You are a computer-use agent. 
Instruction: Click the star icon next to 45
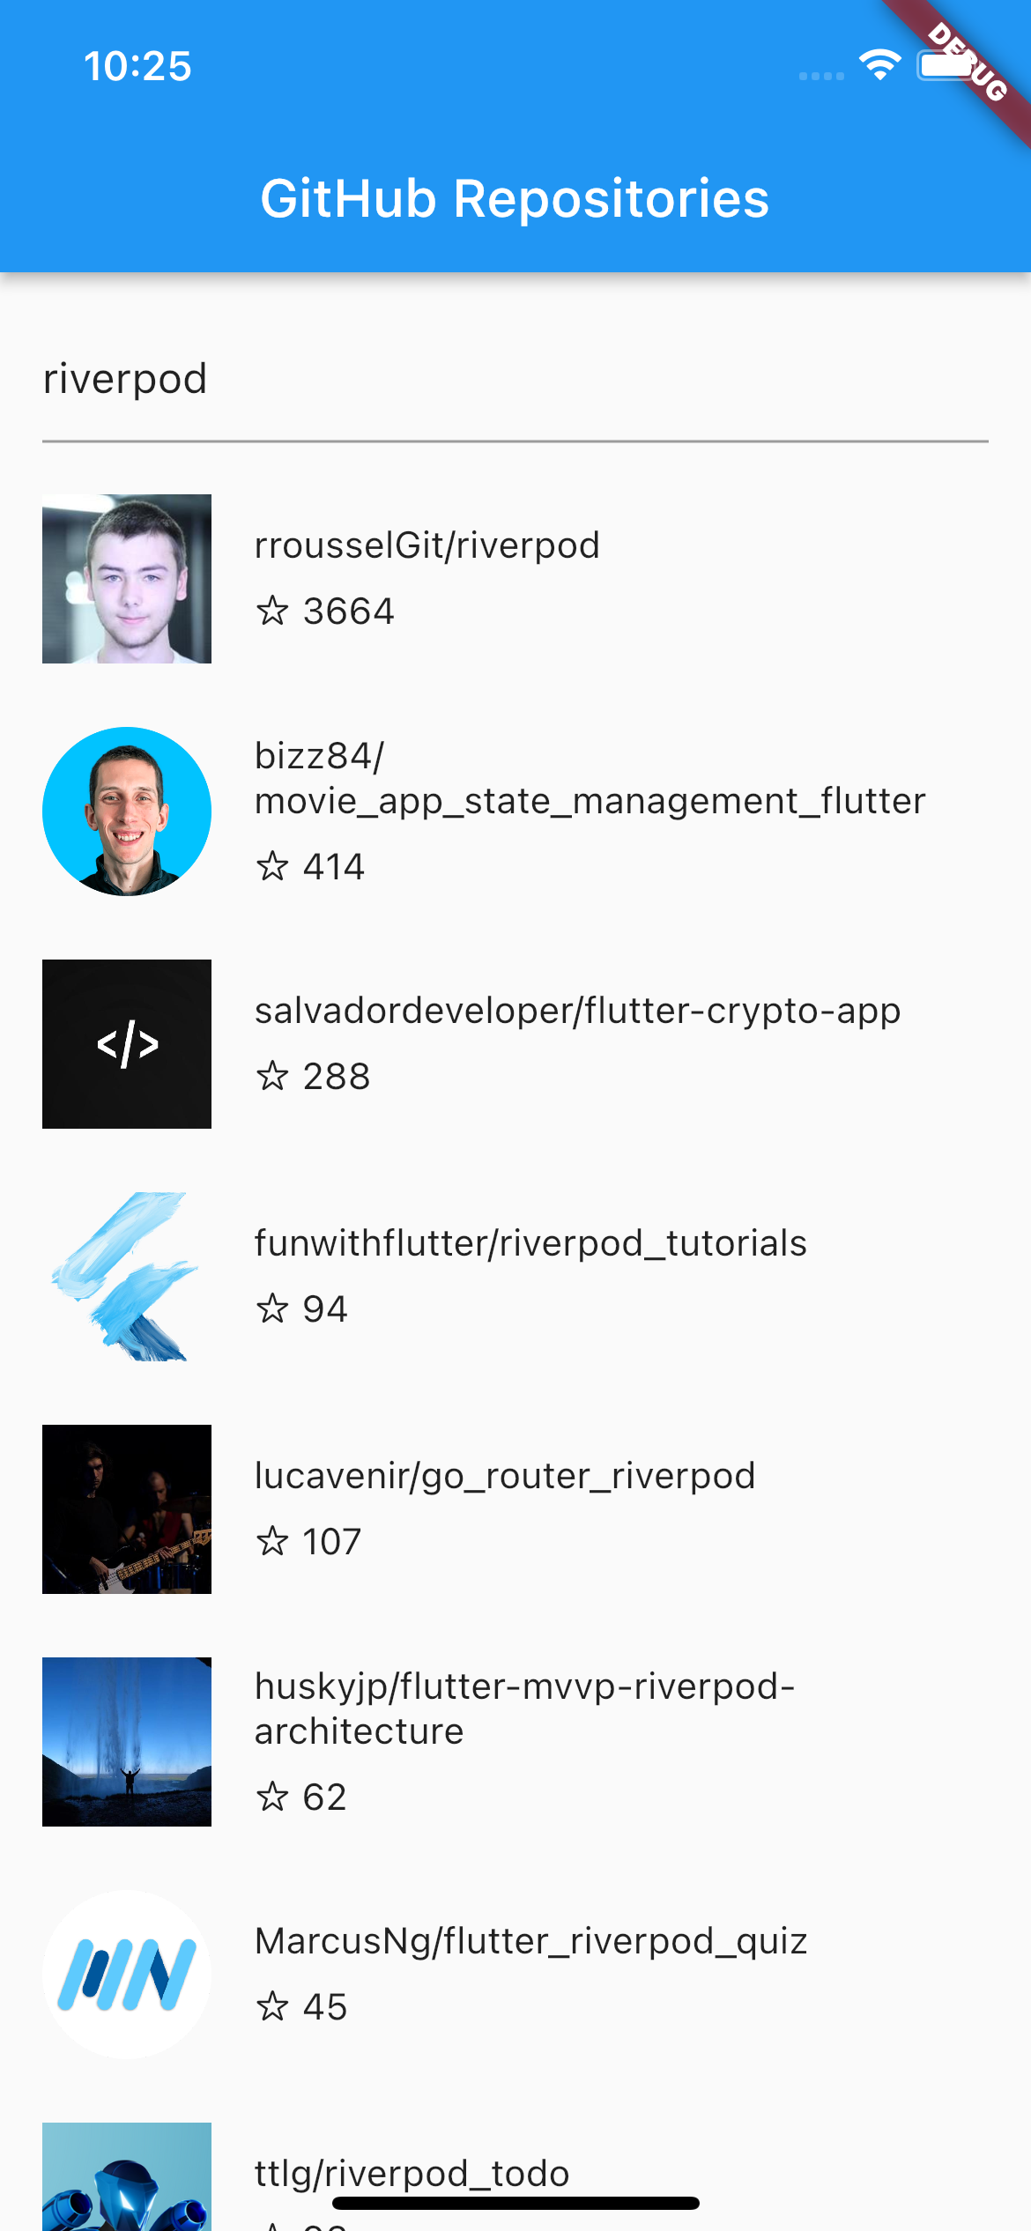click(x=274, y=2005)
